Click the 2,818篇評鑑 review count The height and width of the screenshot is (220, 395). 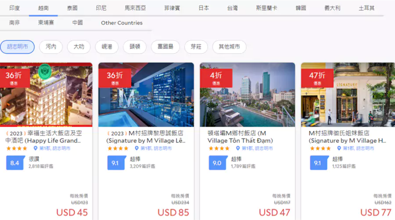41,166
